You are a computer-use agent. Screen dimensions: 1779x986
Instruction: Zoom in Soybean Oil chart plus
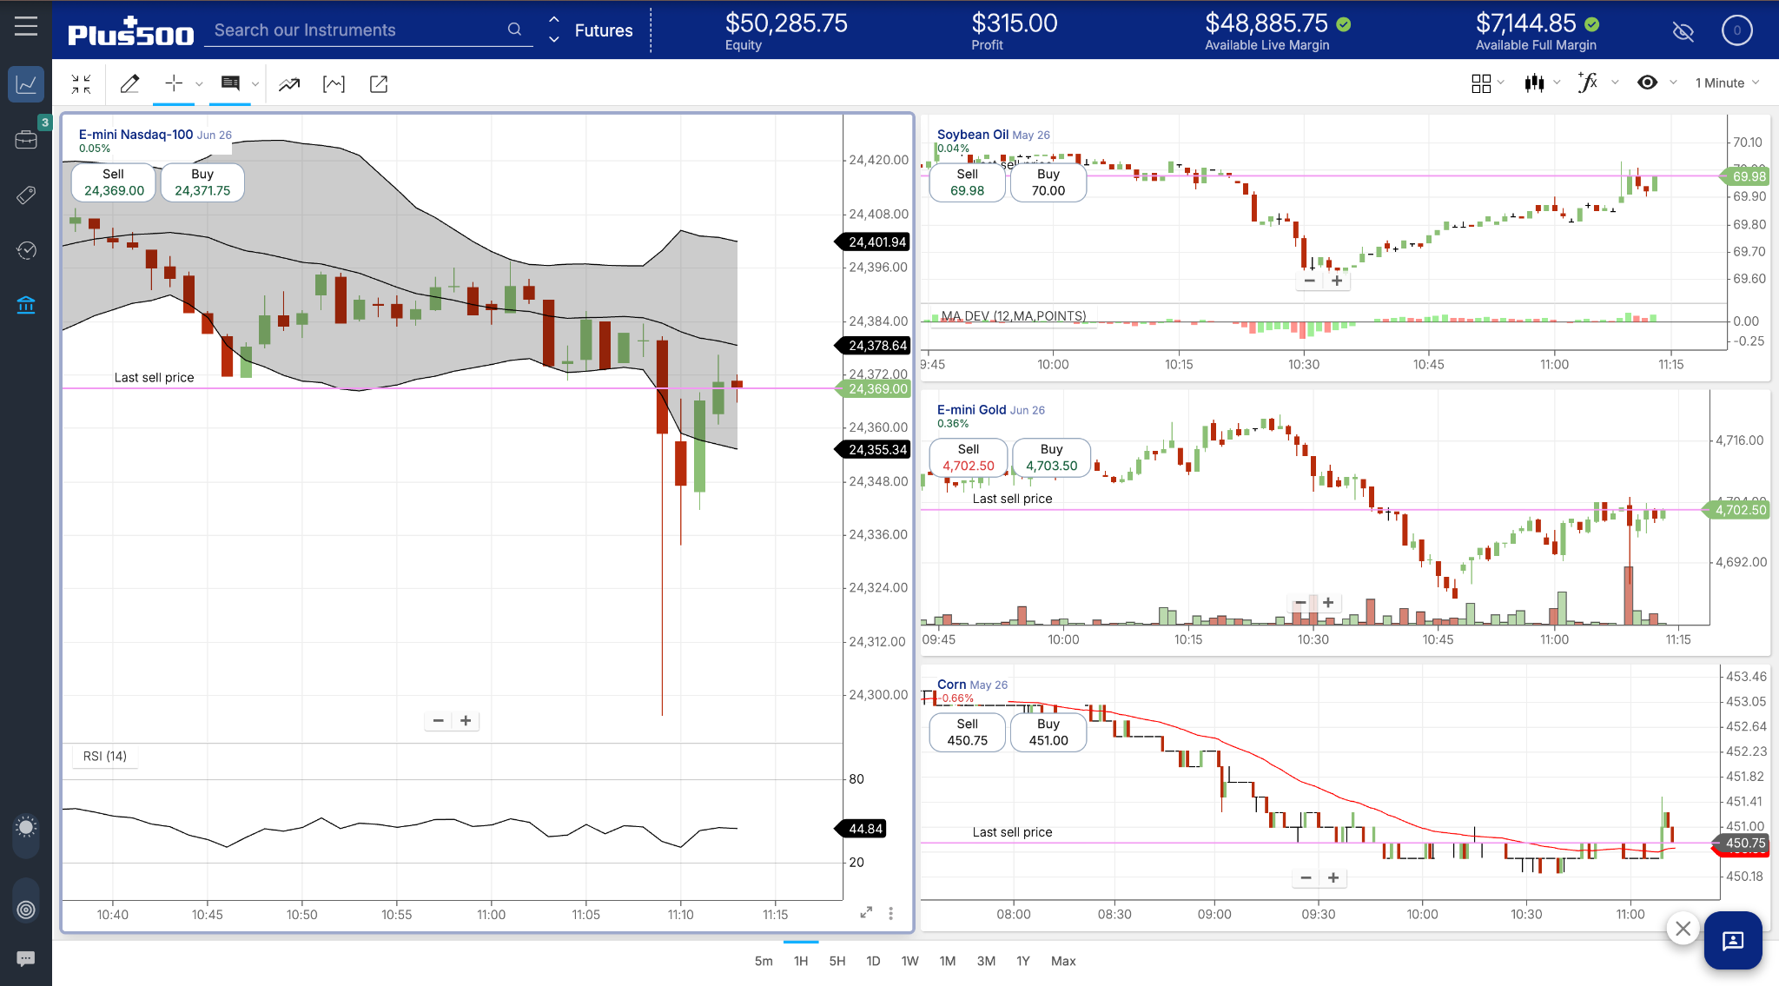[x=1338, y=281]
